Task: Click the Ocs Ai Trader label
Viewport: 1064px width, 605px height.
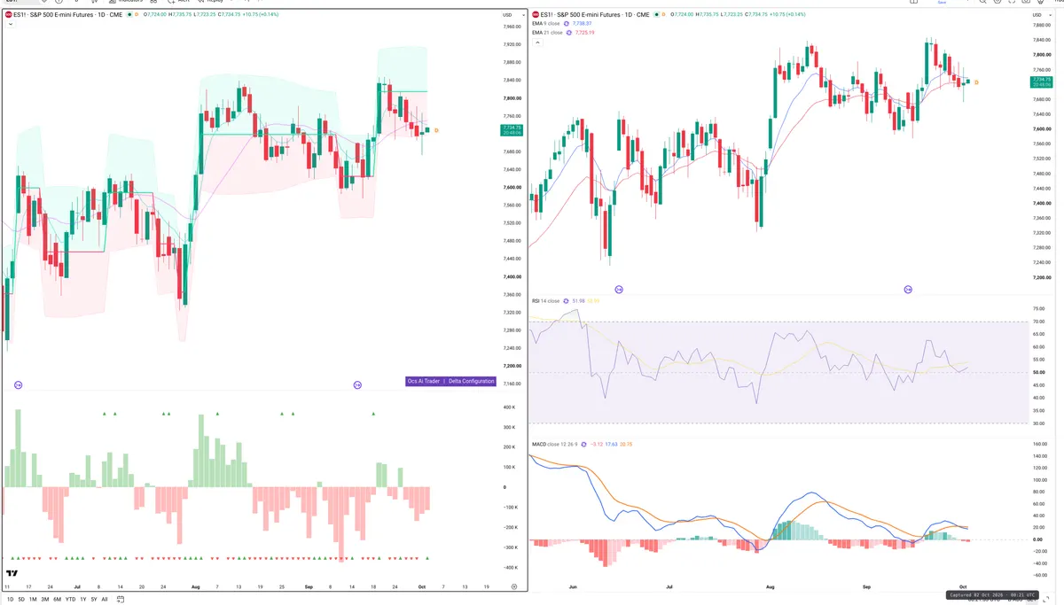Action: 424,381
